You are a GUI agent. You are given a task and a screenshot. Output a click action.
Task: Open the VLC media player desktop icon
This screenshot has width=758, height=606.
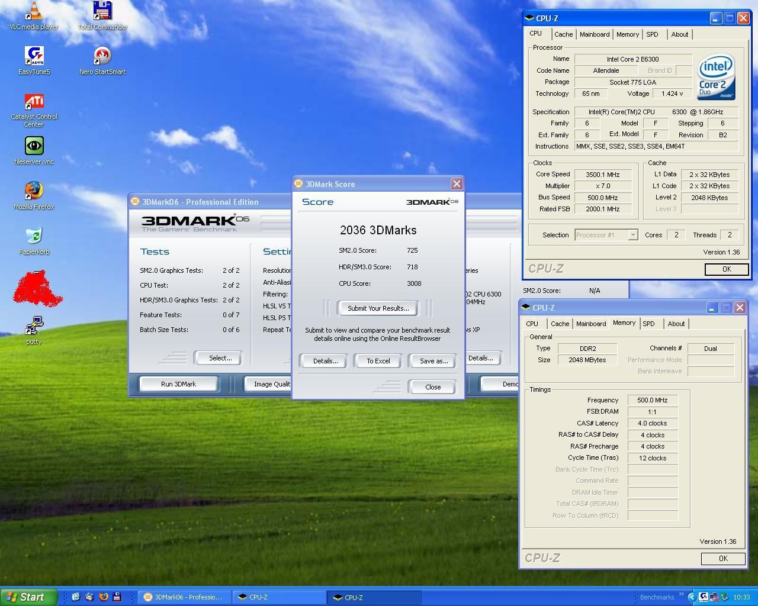[34, 15]
